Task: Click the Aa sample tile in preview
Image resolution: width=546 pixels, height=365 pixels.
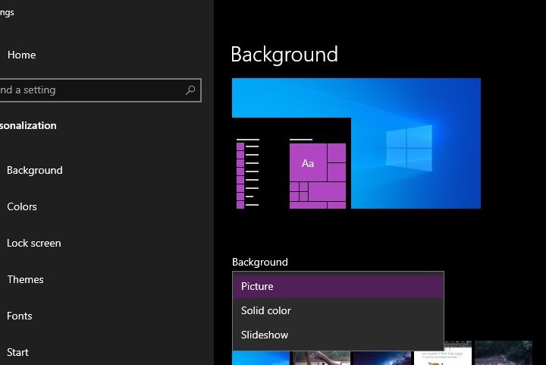Action: 308,162
